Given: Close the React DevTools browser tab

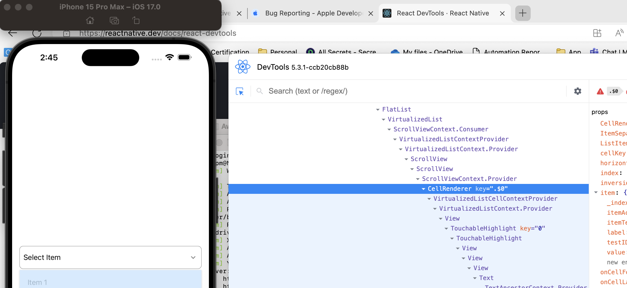Looking at the screenshot, I should (x=502, y=13).
